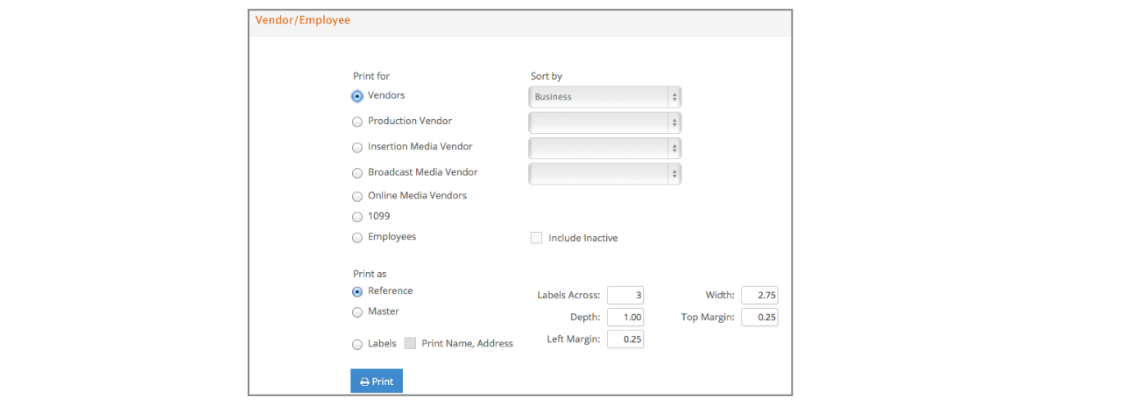Click the blue Print button
Viewport: 1122px width, 412px height.
(x=377, y=381)
